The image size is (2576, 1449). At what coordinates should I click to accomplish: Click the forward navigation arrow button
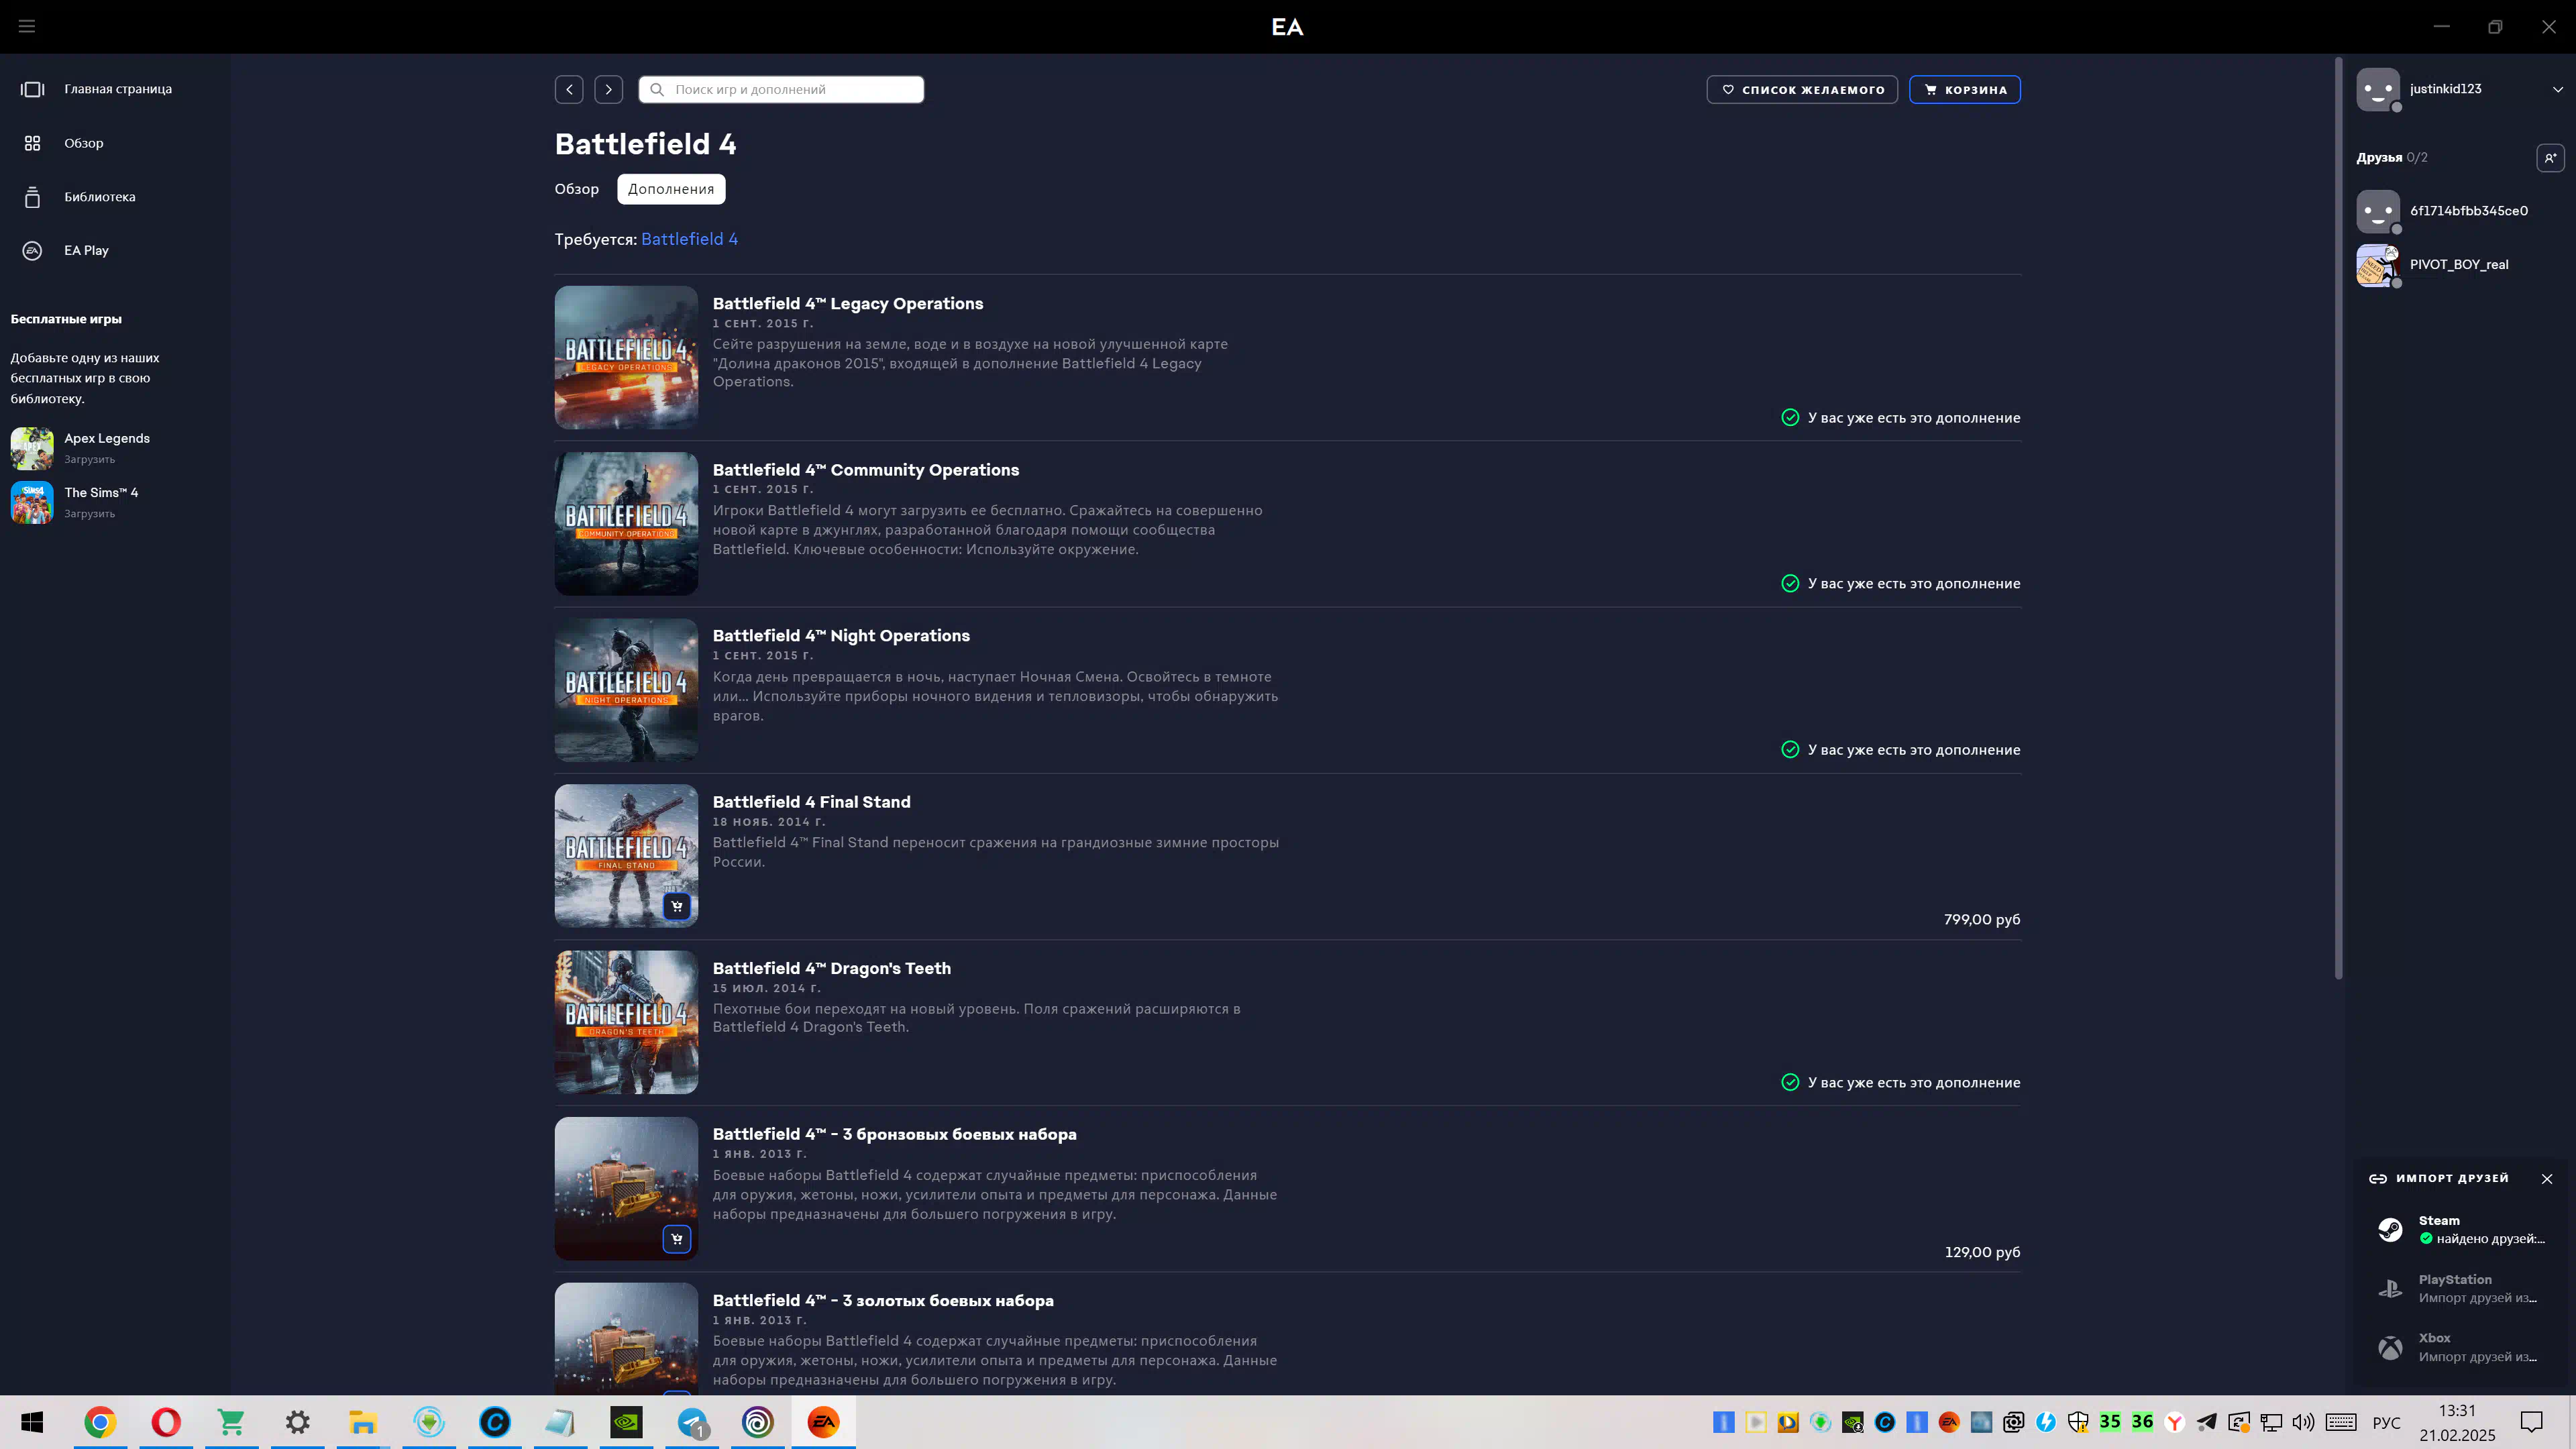609,89
